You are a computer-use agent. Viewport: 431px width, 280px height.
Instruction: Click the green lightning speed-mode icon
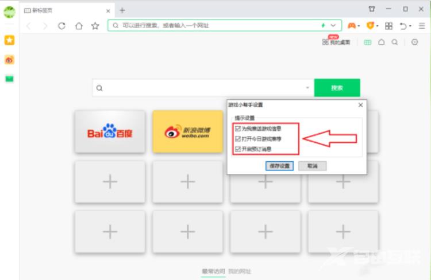[x=323, y=25]
